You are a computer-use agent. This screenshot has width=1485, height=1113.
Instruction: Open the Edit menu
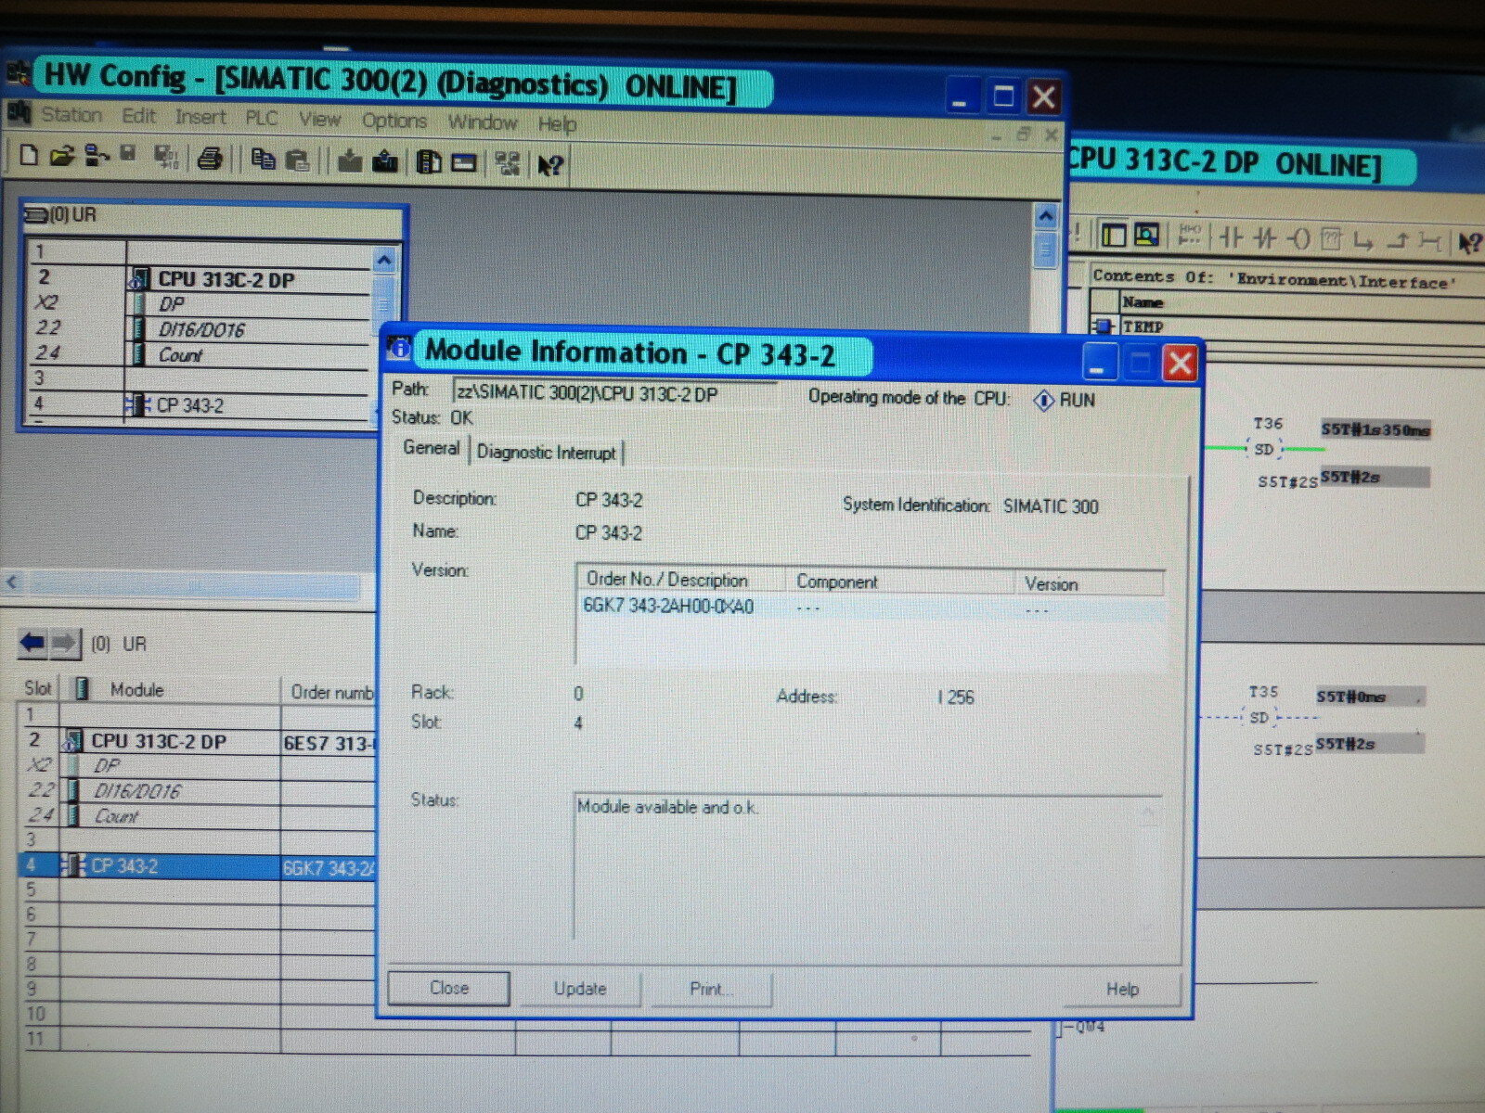tap(139, 116)
